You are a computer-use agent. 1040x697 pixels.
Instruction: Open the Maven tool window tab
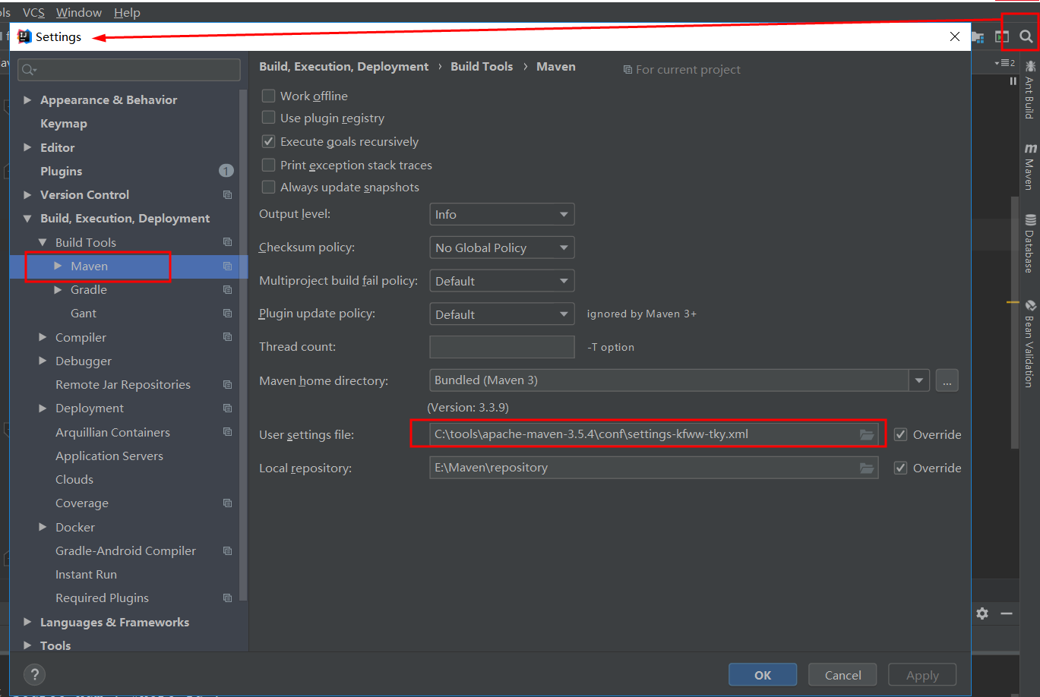1029,166
